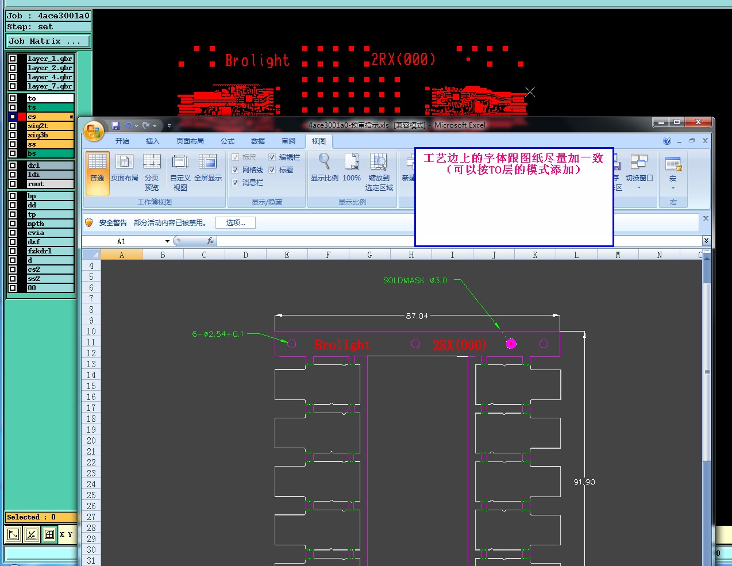732x566 pixels.
Task: Close the security warning message bar
Action: click(706, 218)
